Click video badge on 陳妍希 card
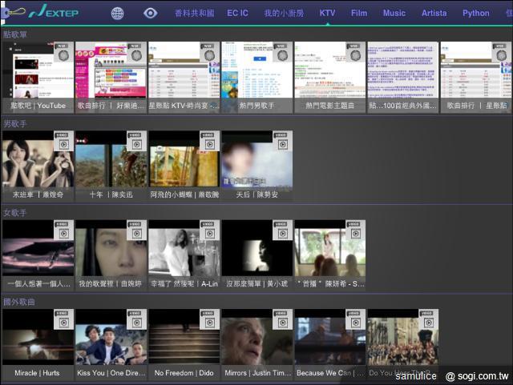513x385 pixels. coord(355,231)
